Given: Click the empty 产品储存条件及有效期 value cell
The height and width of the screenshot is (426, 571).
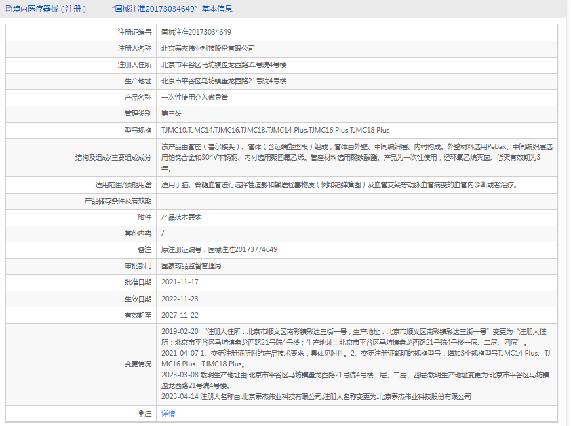Looking at the screenshot, I should click(357, 201).
